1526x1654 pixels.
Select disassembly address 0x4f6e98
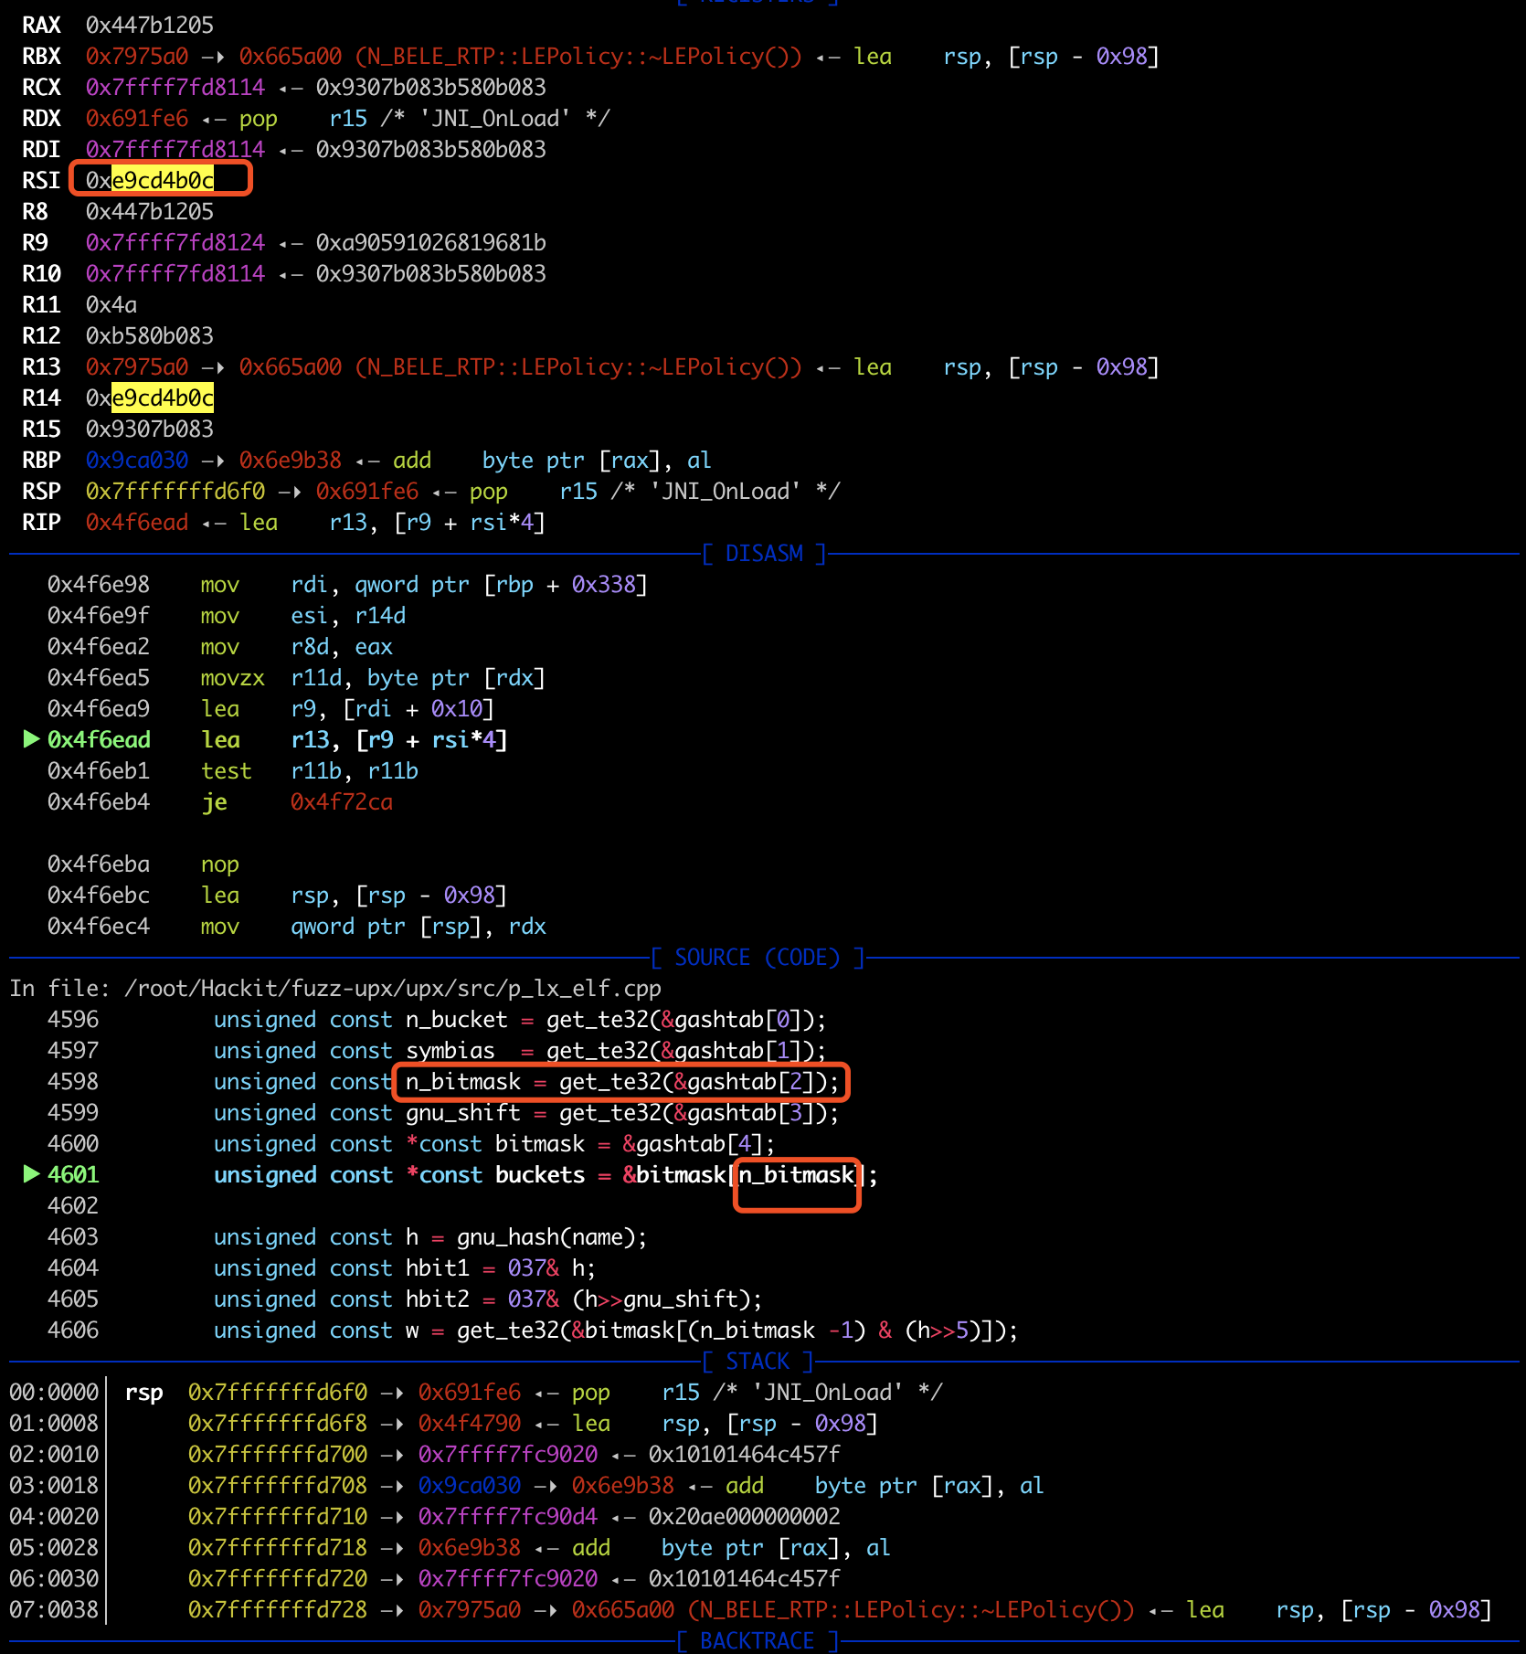[x=99, y=585]
